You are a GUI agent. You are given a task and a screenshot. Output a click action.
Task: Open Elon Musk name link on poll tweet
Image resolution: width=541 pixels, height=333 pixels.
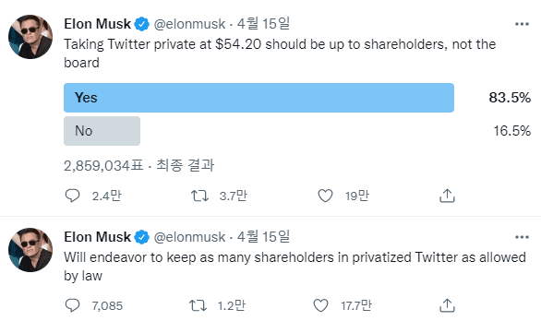(x=98, y=24)
